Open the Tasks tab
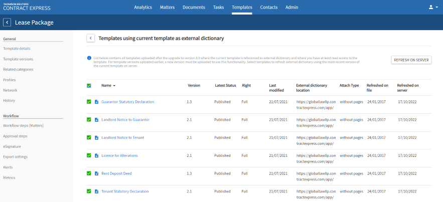The image size is (443, 202). click(x=218, y=8)
